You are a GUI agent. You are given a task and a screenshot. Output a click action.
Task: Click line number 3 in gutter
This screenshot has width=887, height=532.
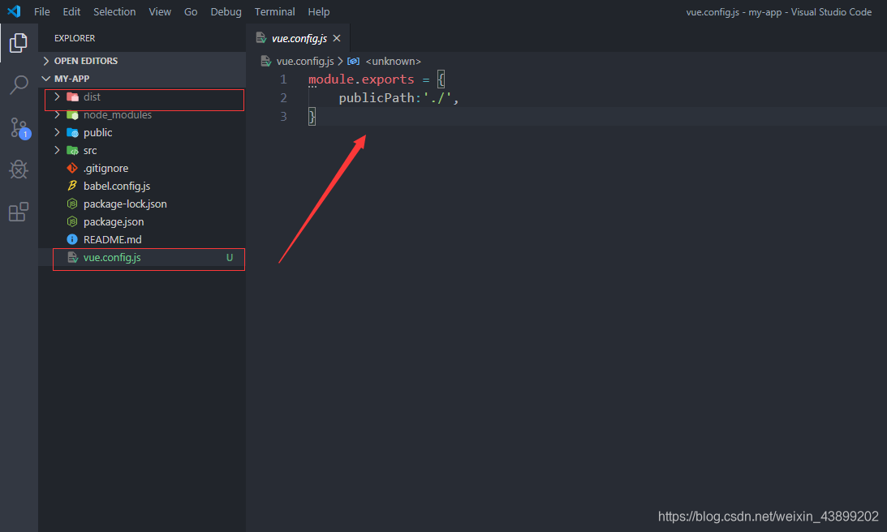pos(283,116)
